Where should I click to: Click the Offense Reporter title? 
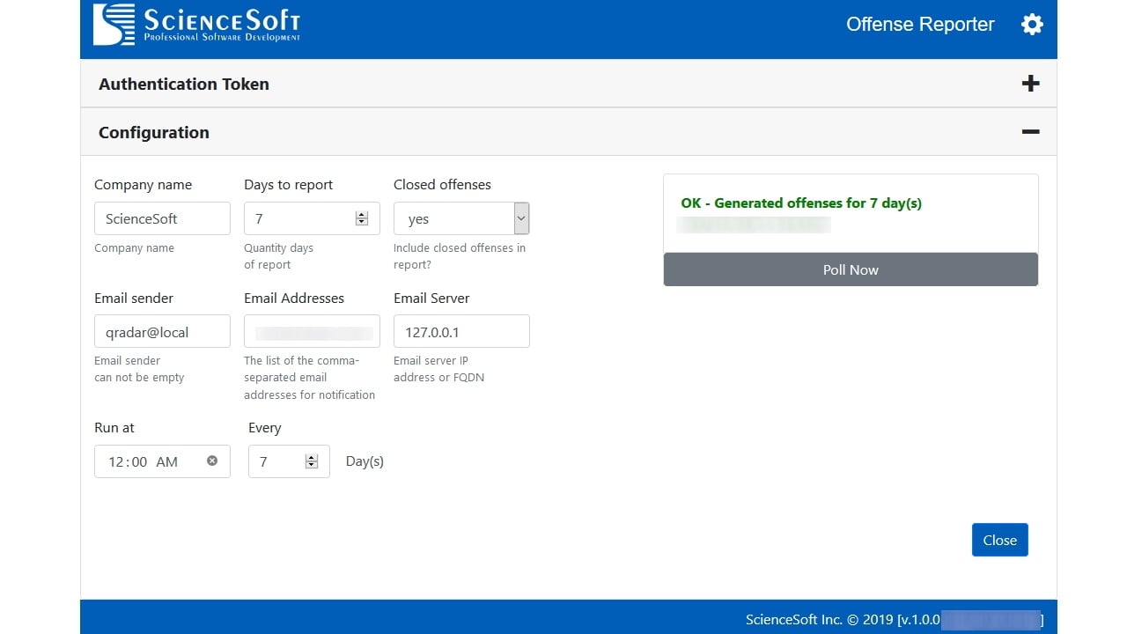pyautogui.click(x=920, y=25)
